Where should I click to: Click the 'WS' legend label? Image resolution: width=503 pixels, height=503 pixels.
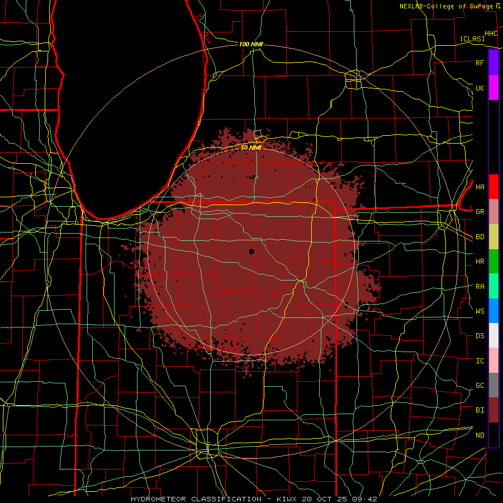click(480, 311)
